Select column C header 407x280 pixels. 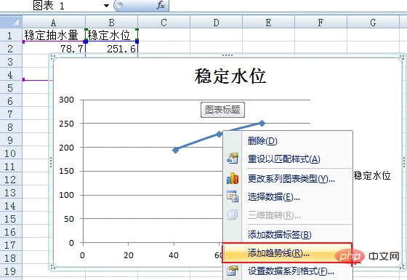164,22
